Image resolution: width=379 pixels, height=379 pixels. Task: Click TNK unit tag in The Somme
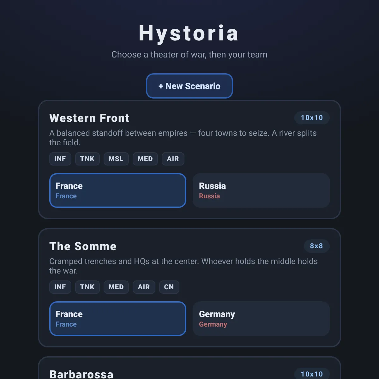(x=87, y=287)
